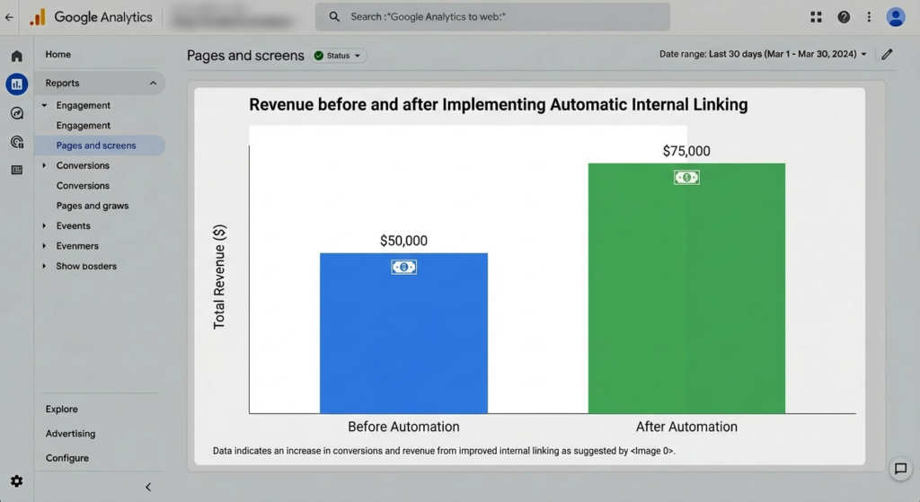This screenshot has width=920, height=502.
Task: Open the Explore icon in left rail
Action: click(x=16, y=113)
